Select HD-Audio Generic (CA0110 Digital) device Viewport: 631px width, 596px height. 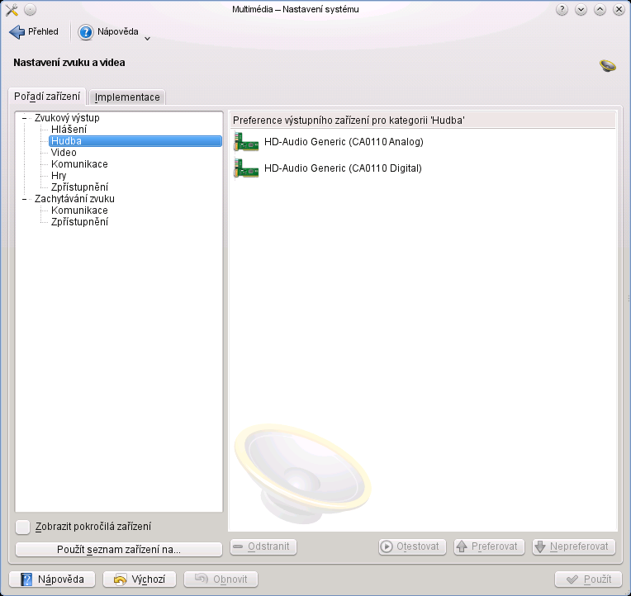point(423,168)
